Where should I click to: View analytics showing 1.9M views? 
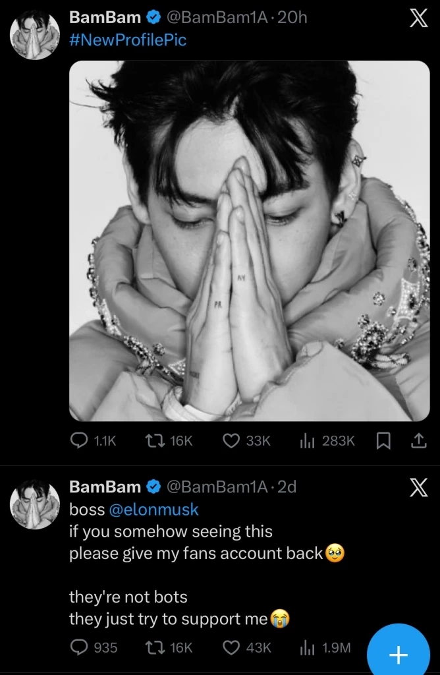click(x=308, y=648)
